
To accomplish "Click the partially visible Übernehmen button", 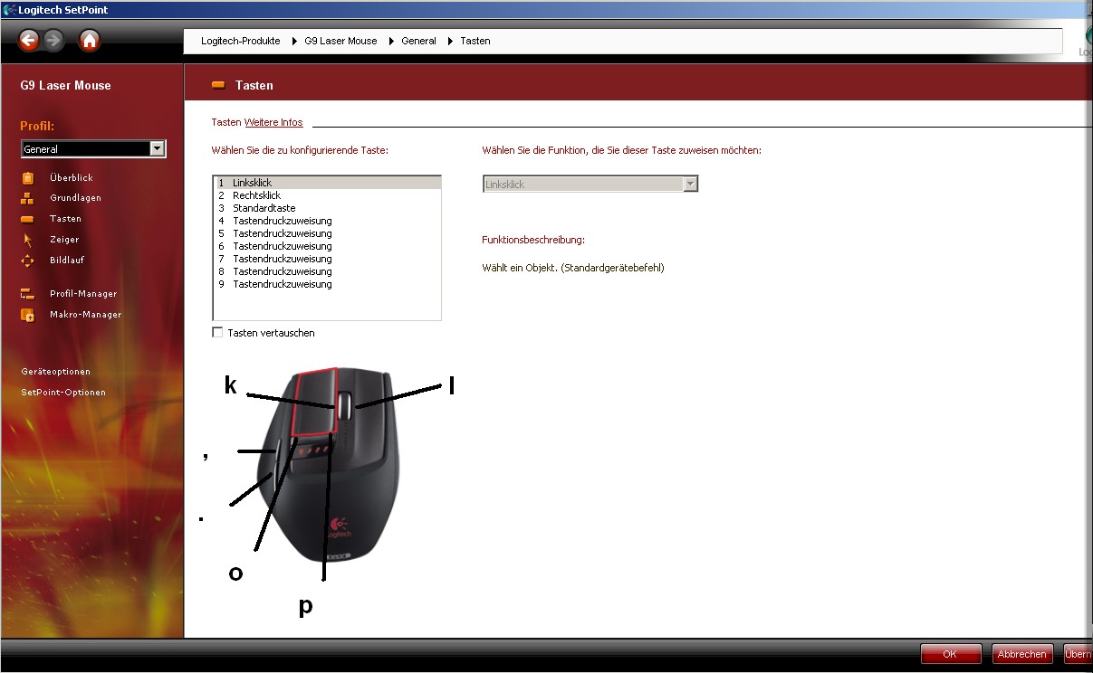I will pos(1079,654).
